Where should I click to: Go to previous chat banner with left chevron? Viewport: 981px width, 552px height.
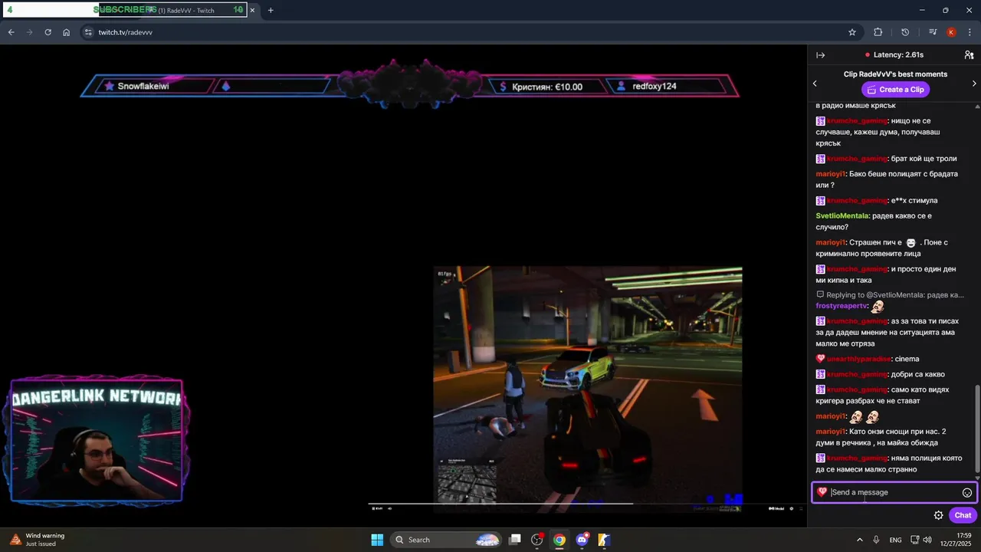pos(815,83)
